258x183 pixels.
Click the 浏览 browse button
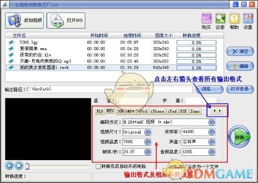coord(209,89)
